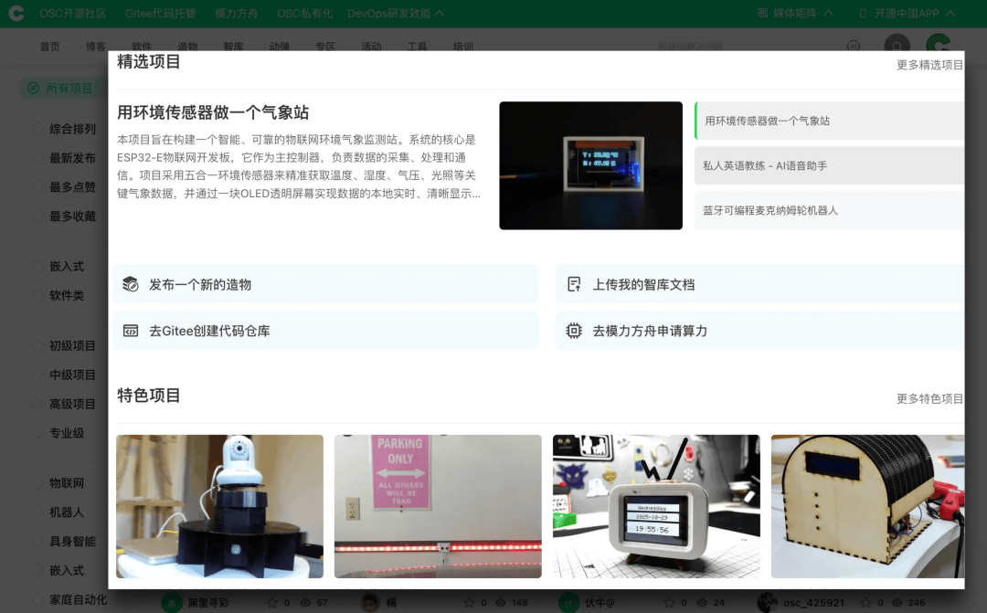The image size is (987, 613).
Task: Click the Gitee code repository icon
Action: (x=131, y=331)
